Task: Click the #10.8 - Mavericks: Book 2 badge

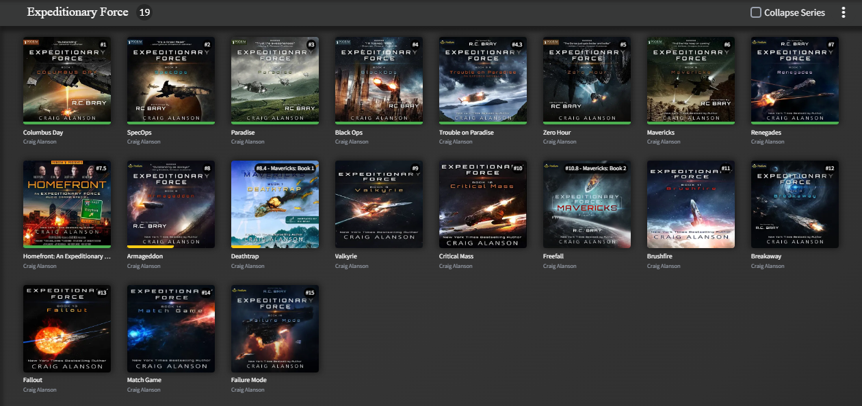Action: click(595, 168)
